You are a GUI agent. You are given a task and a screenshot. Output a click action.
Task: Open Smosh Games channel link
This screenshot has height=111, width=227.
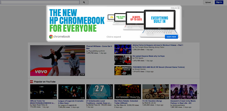click(141, 69)
